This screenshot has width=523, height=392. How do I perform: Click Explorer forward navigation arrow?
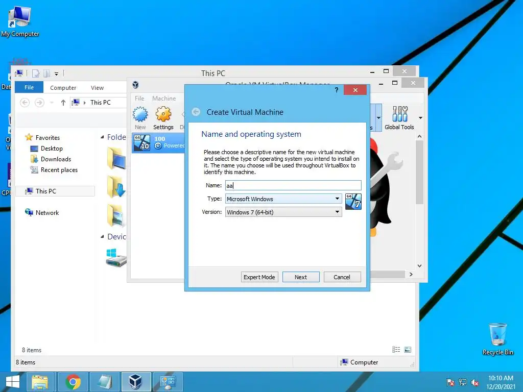[x=39, y=102]
